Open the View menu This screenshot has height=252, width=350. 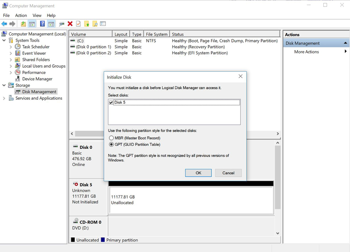pyautogui.click(x=37, y=15)
